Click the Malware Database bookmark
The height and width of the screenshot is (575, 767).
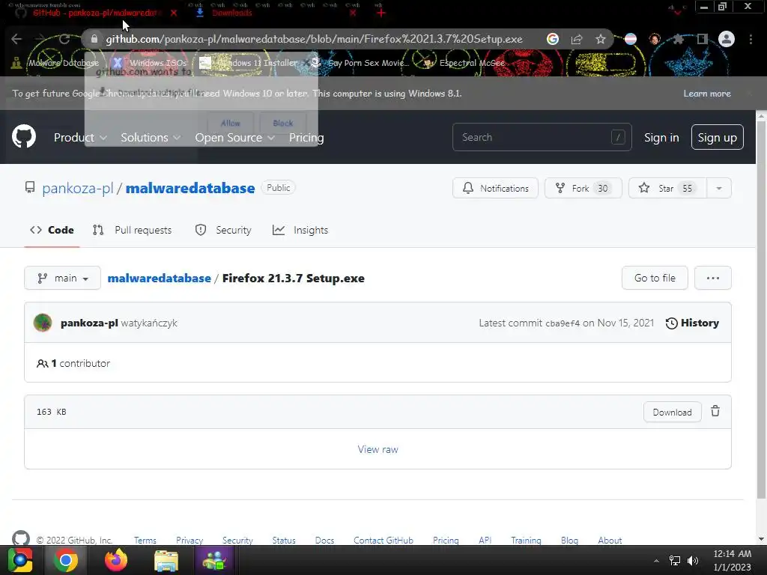[55, 63]
